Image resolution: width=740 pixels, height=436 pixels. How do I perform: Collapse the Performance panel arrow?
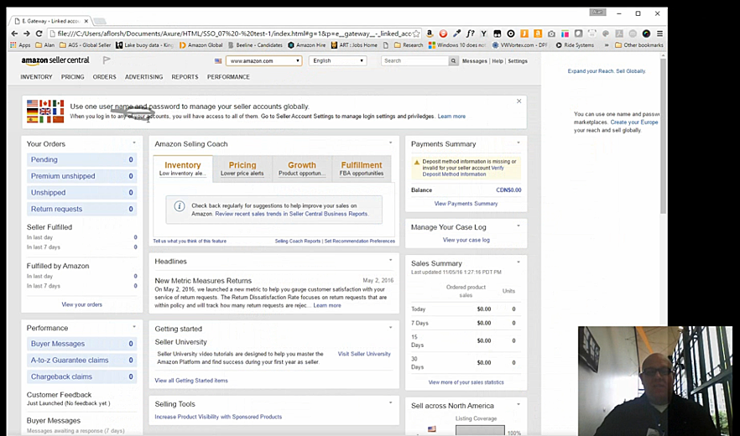click(134, 326)
